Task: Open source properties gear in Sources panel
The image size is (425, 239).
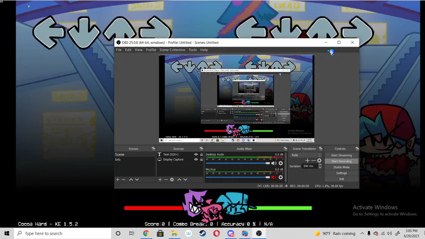Action: pyautogui.click(x=172, y=179)
